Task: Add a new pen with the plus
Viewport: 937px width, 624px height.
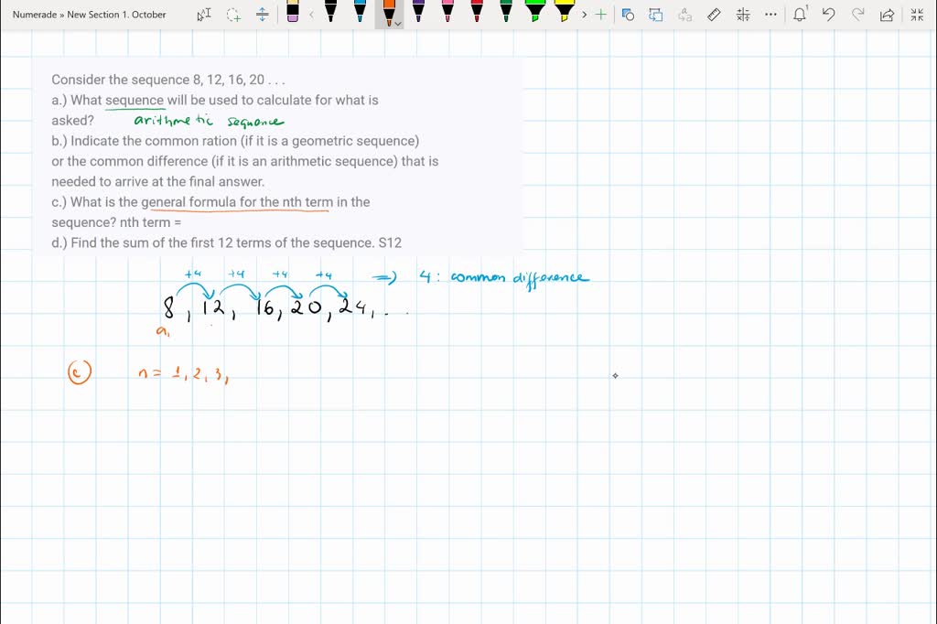Action: 600,14
